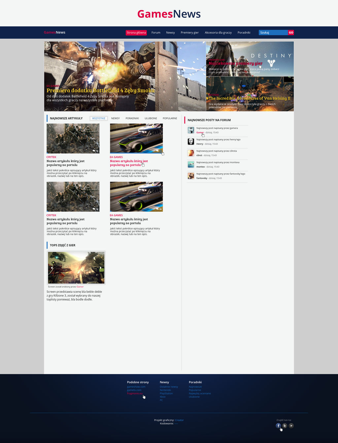Image resolution: width=338 pixels, height=443 pixels.
Task: Click the avatar next to gamera's forum post
Action: coord(191,130)
